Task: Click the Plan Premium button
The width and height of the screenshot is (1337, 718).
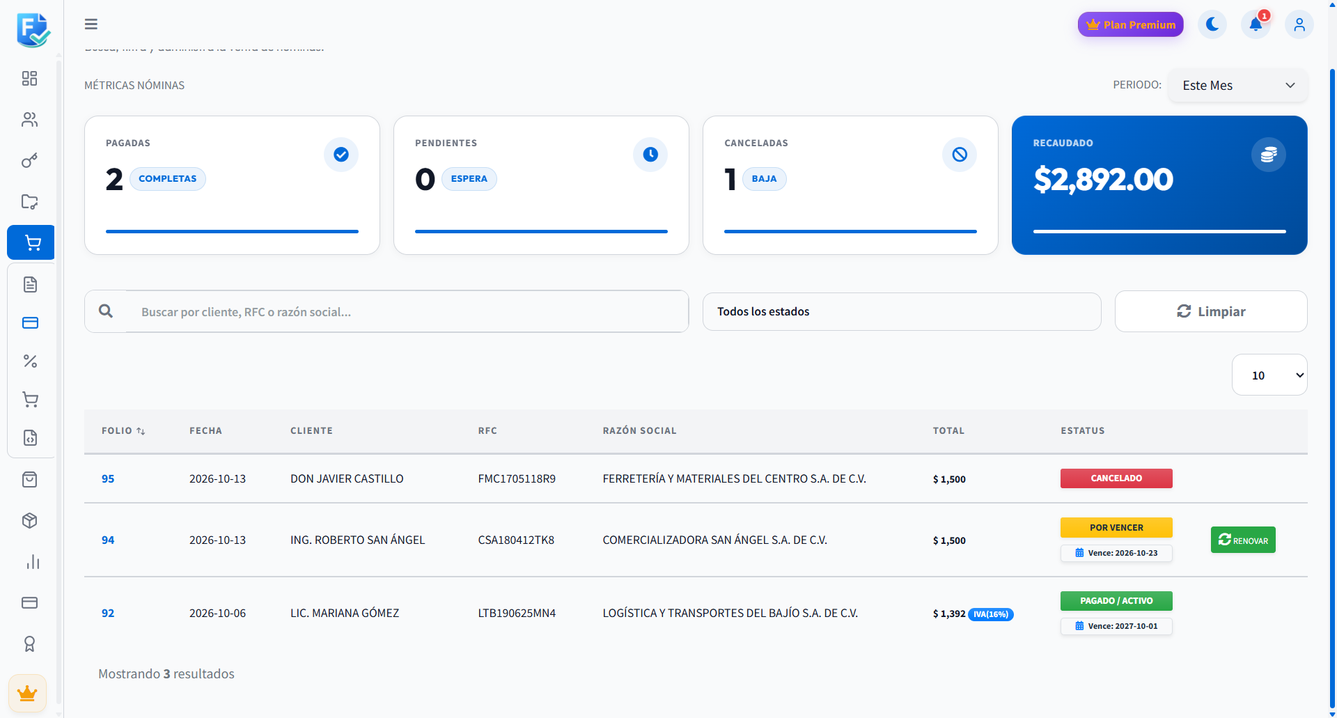Action: click(x=1131, y=24)
